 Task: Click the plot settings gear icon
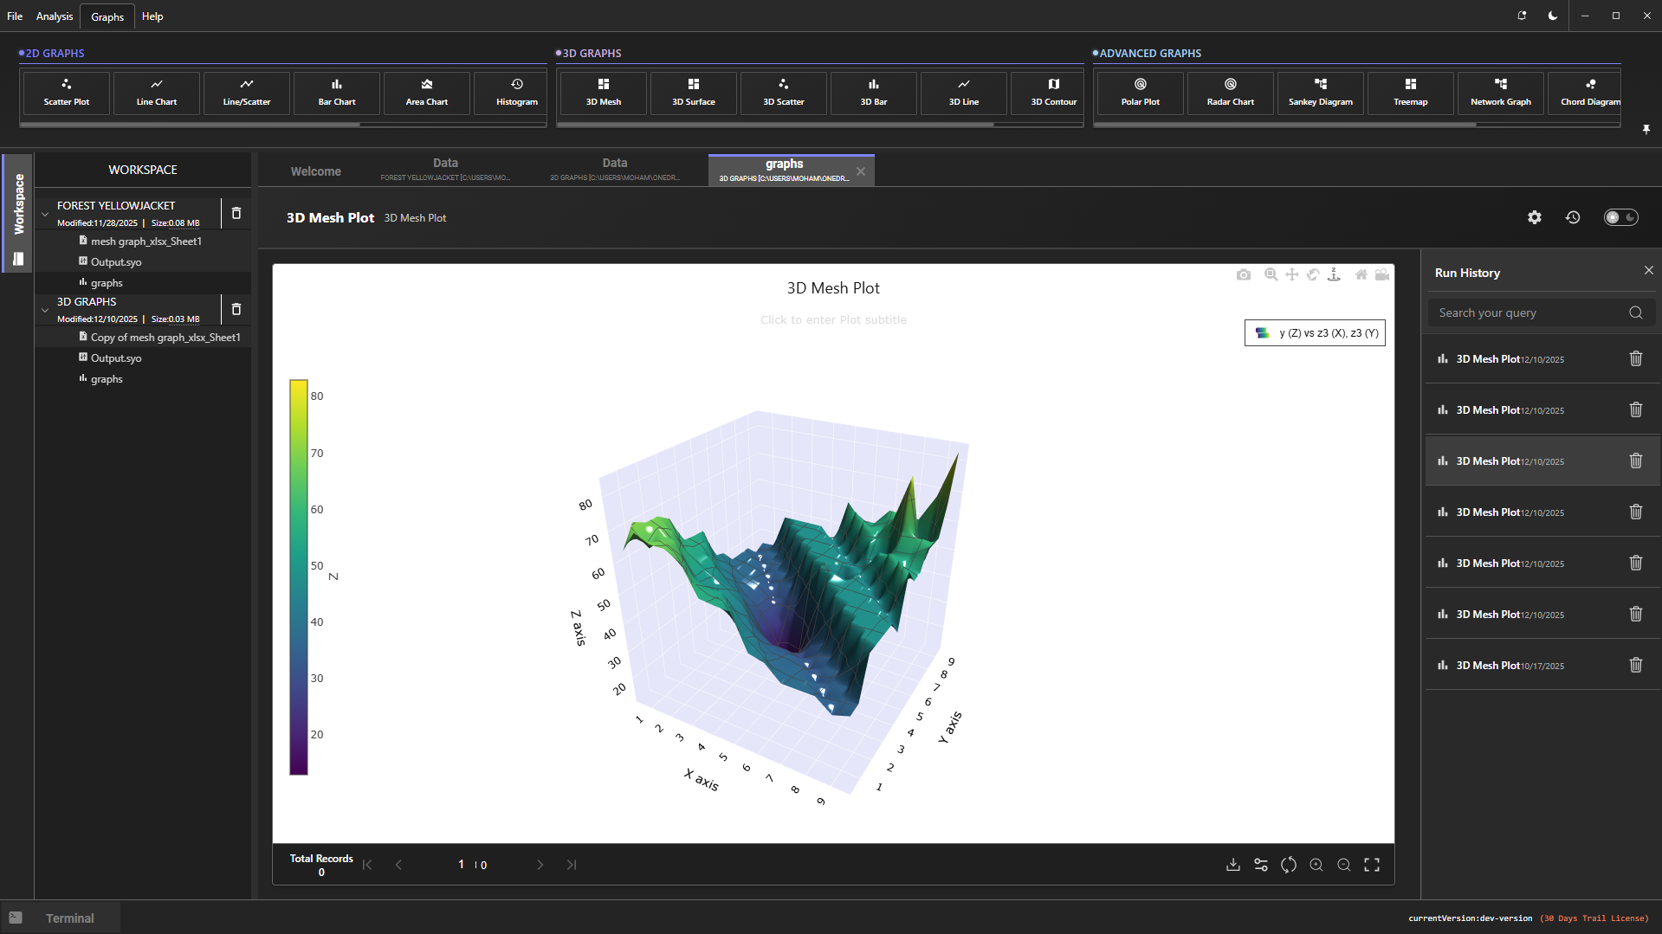(x=1534, y=217)
